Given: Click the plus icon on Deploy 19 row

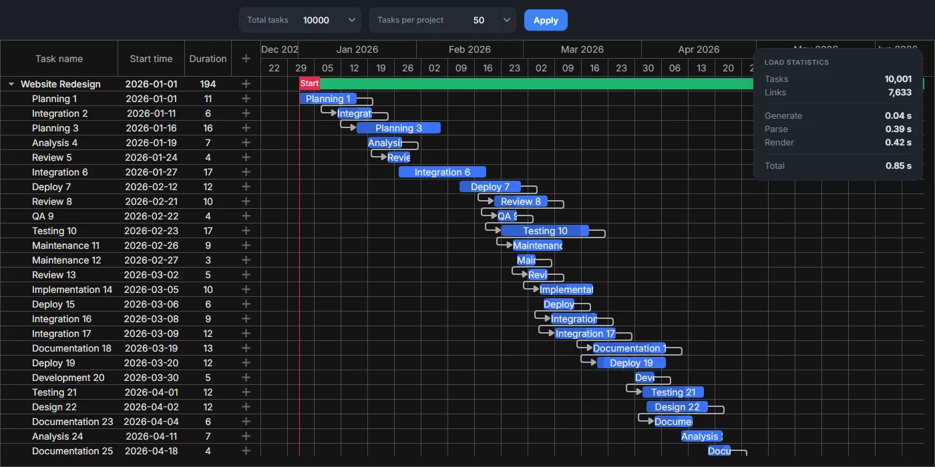Looking at the screenshot, I should tap(246, 363).
